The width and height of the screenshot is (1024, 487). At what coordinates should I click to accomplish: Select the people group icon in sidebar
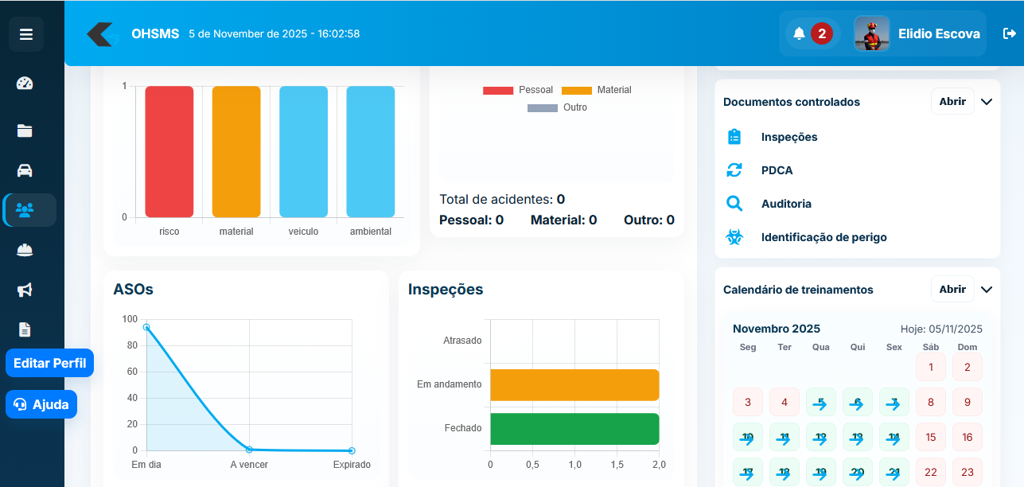pos(25,210)
